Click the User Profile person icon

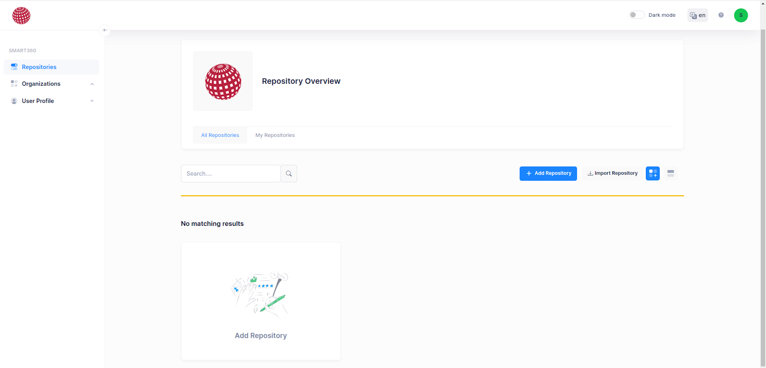tap(14, 101)
